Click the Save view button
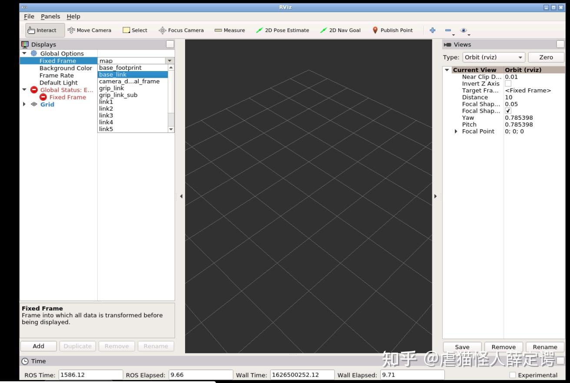Viewport: 570px width, 383px height. pos(462,347)
